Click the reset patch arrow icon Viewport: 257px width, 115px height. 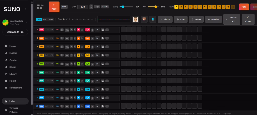click(223, 7)
